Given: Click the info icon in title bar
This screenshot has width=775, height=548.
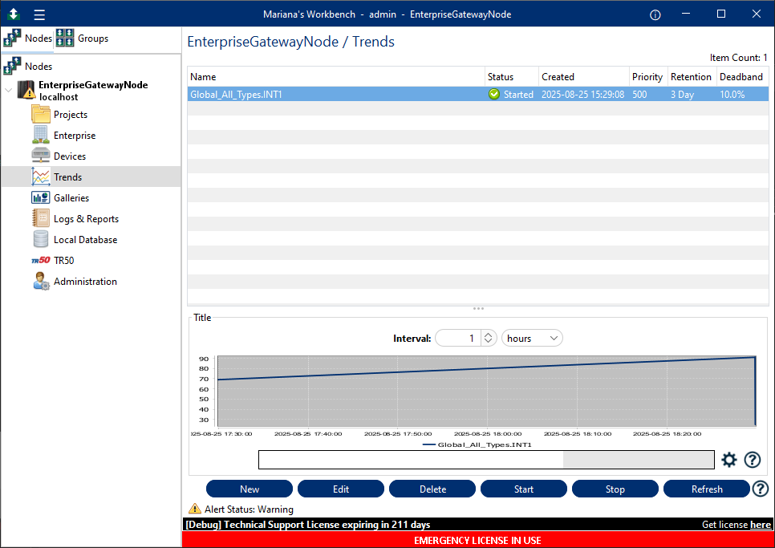Looking at the screenshot, I should [655, 14].
